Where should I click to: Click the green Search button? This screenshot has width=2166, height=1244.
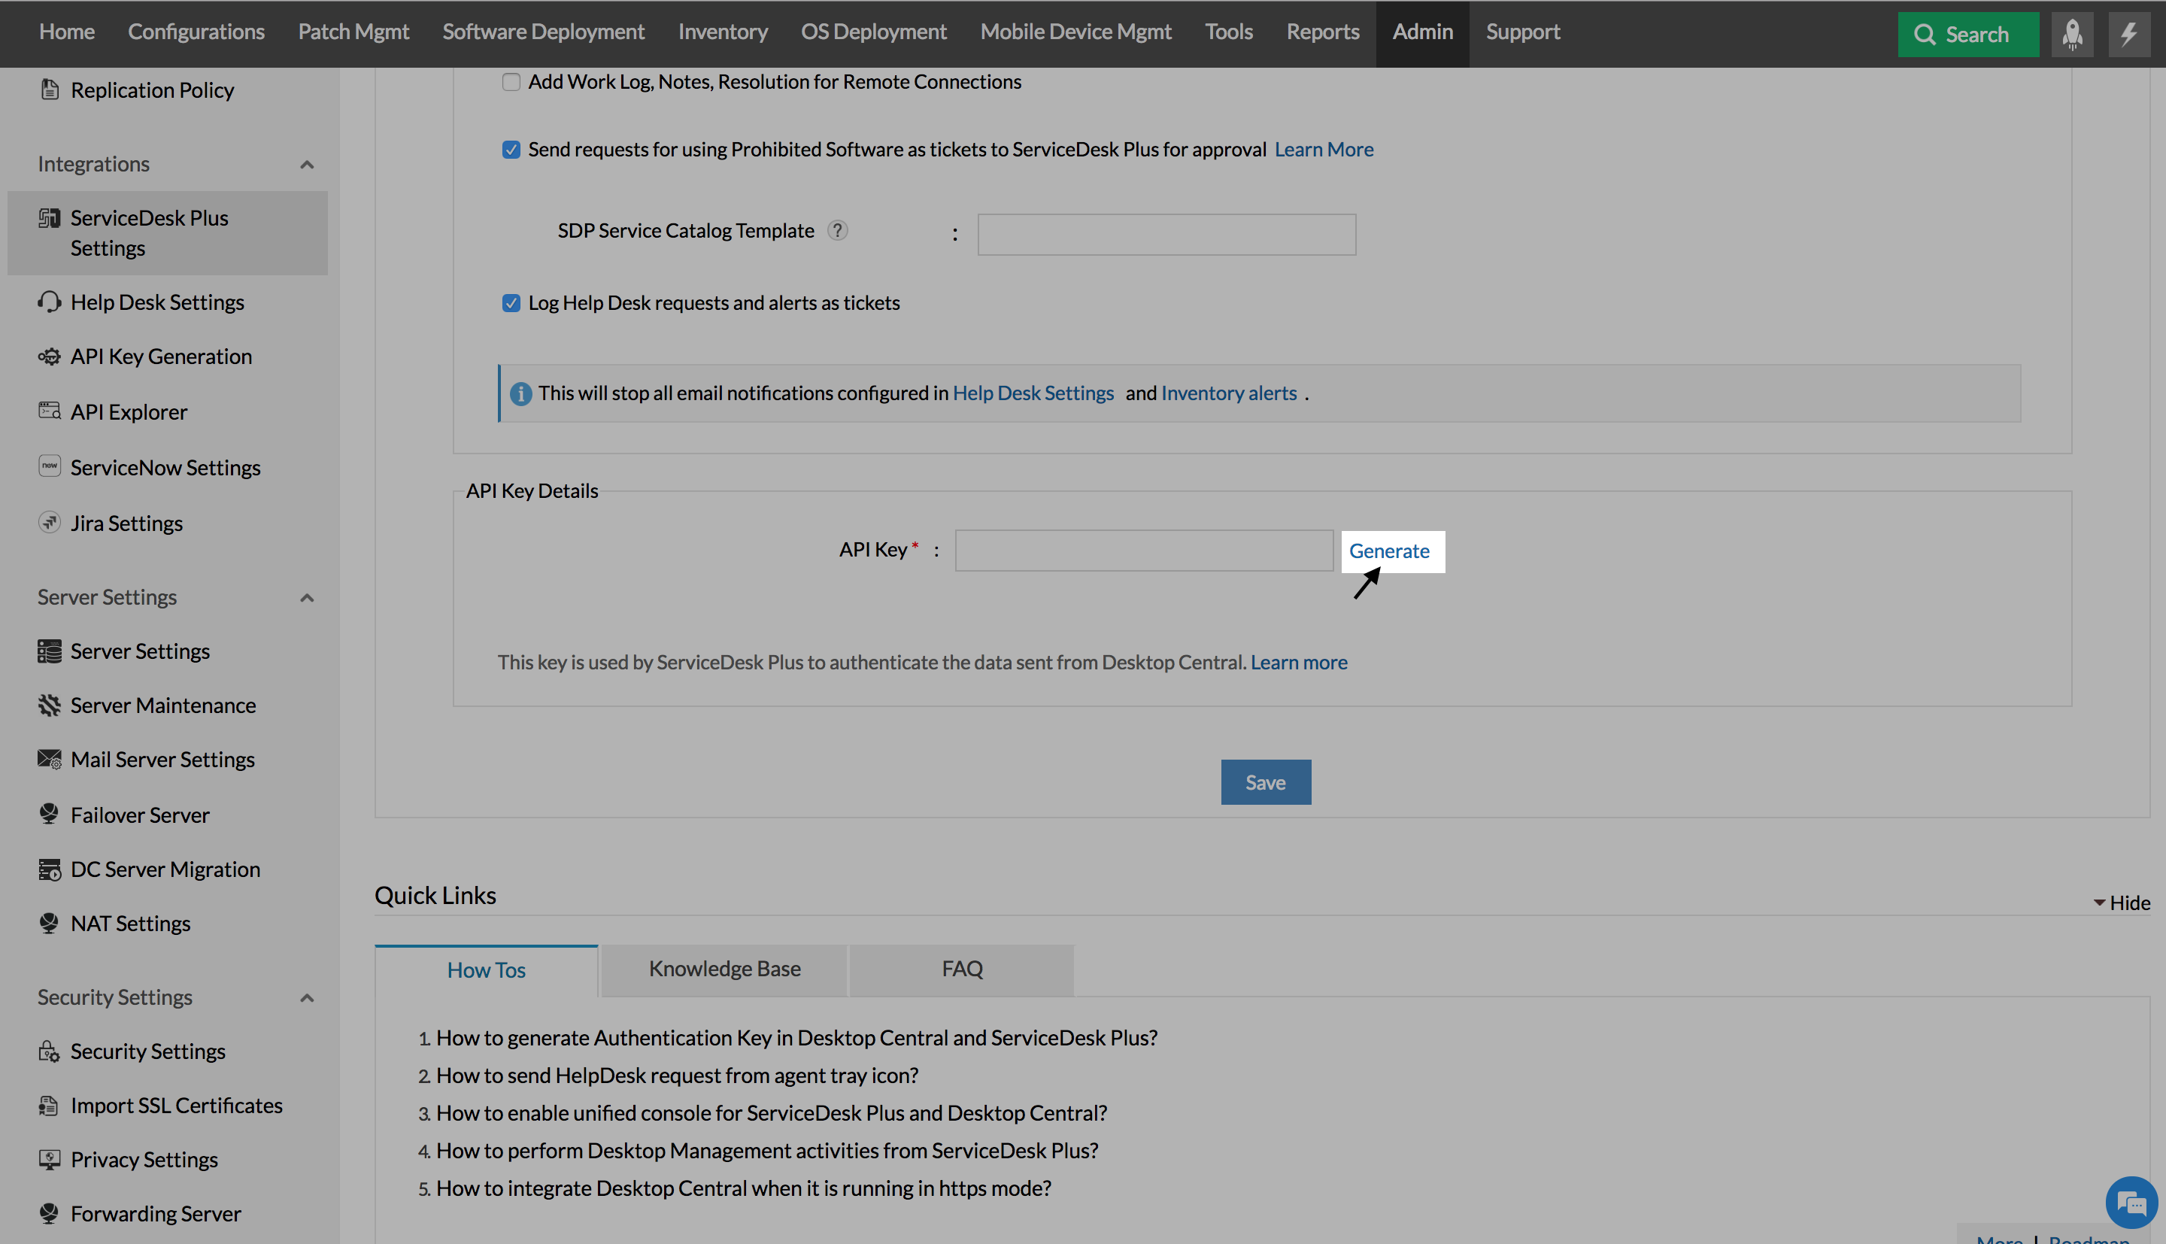pyautogui.click(x=1967, y=35)
